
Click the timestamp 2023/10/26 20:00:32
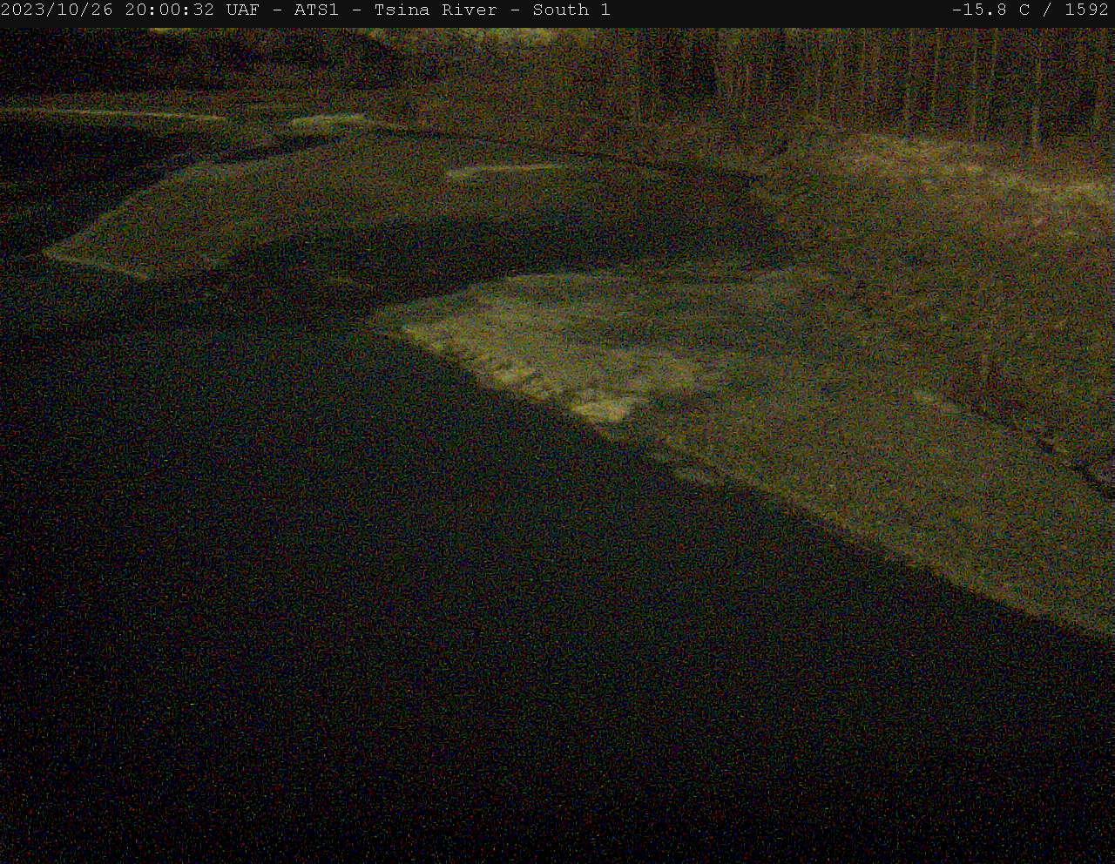point(108,10)
